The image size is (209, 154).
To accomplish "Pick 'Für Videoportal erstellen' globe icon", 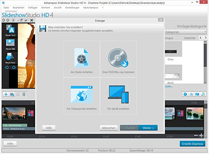I will coord(82,96).
